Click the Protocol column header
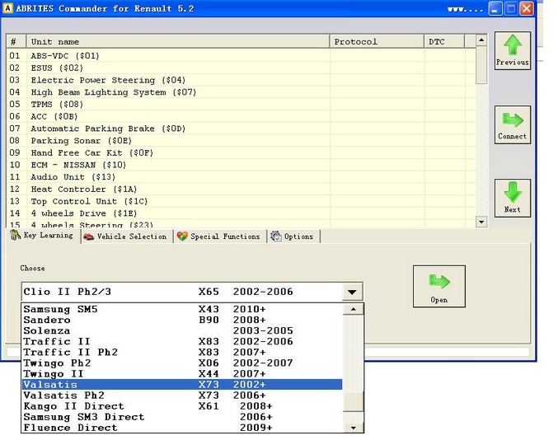The height and width of the screenshot is (440, 558). tap(377, 41)
